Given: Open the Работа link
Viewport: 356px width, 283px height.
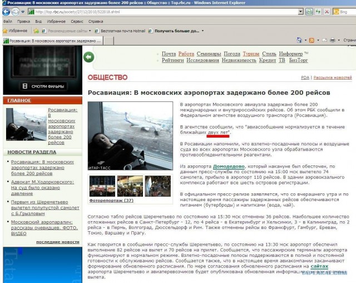Looking at the screenshot, I should 186,54.
